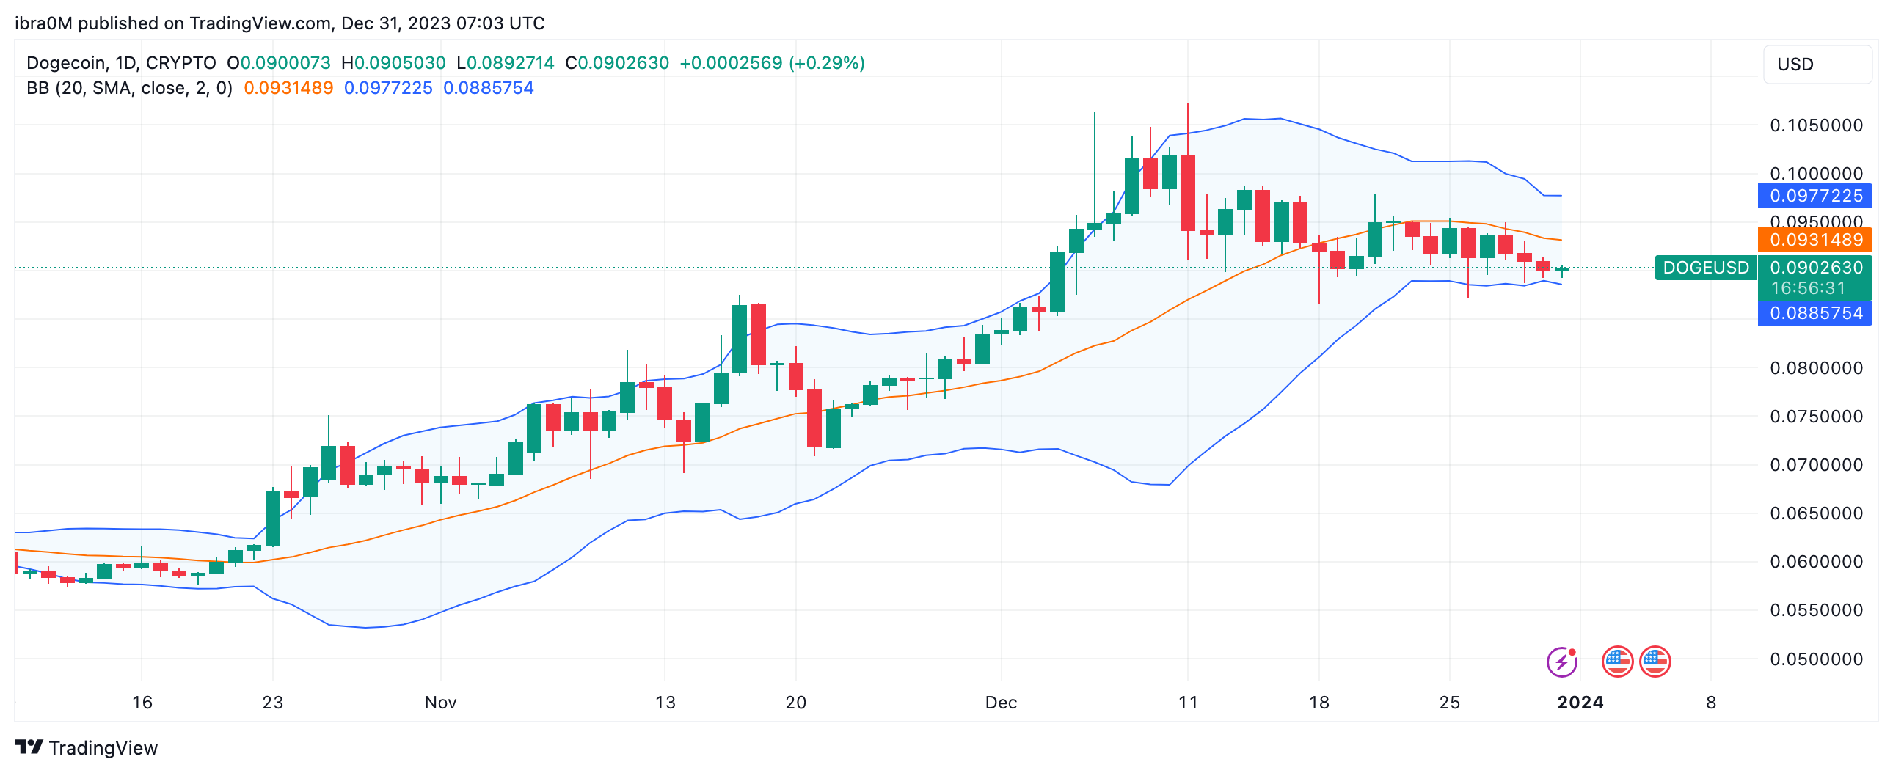Click the 0.0600000 price axis tick
Viewport: 1893px width, 773px height.
[x=1816, y=562]
